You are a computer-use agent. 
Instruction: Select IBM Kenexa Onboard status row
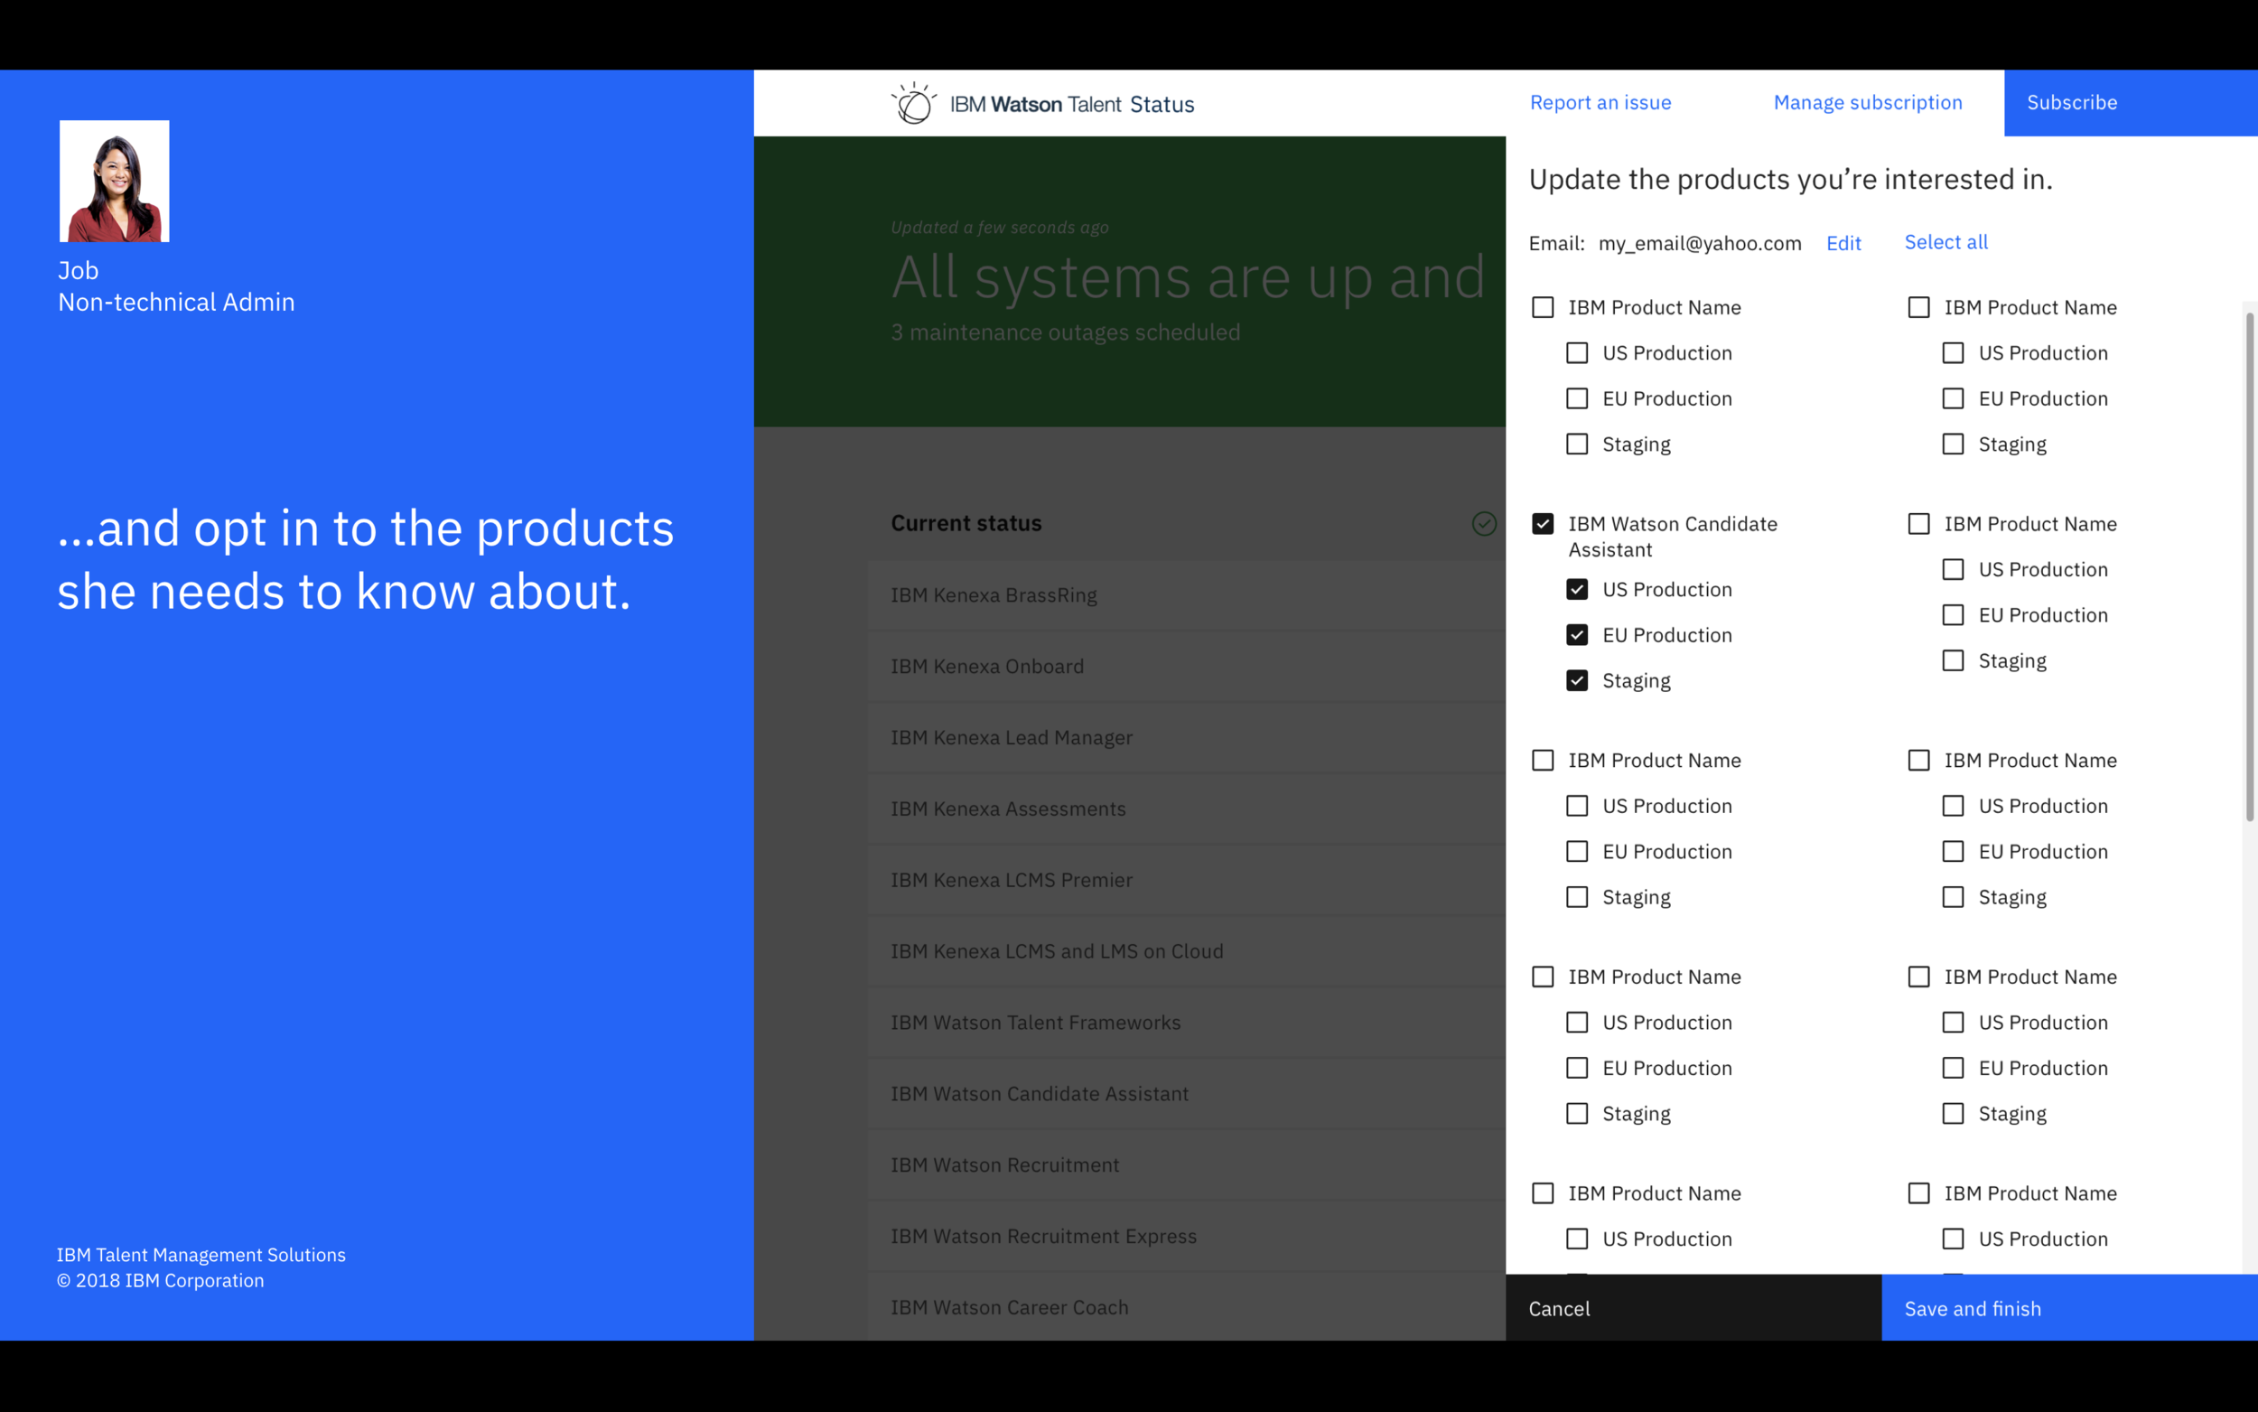click(x=1187, y=666)
